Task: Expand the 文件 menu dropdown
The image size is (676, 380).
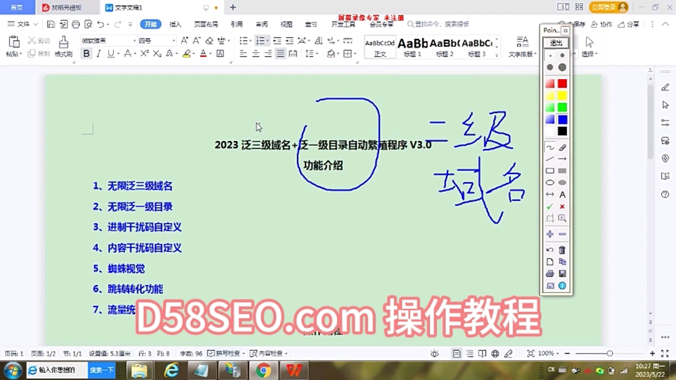Action: coord(23,24)
